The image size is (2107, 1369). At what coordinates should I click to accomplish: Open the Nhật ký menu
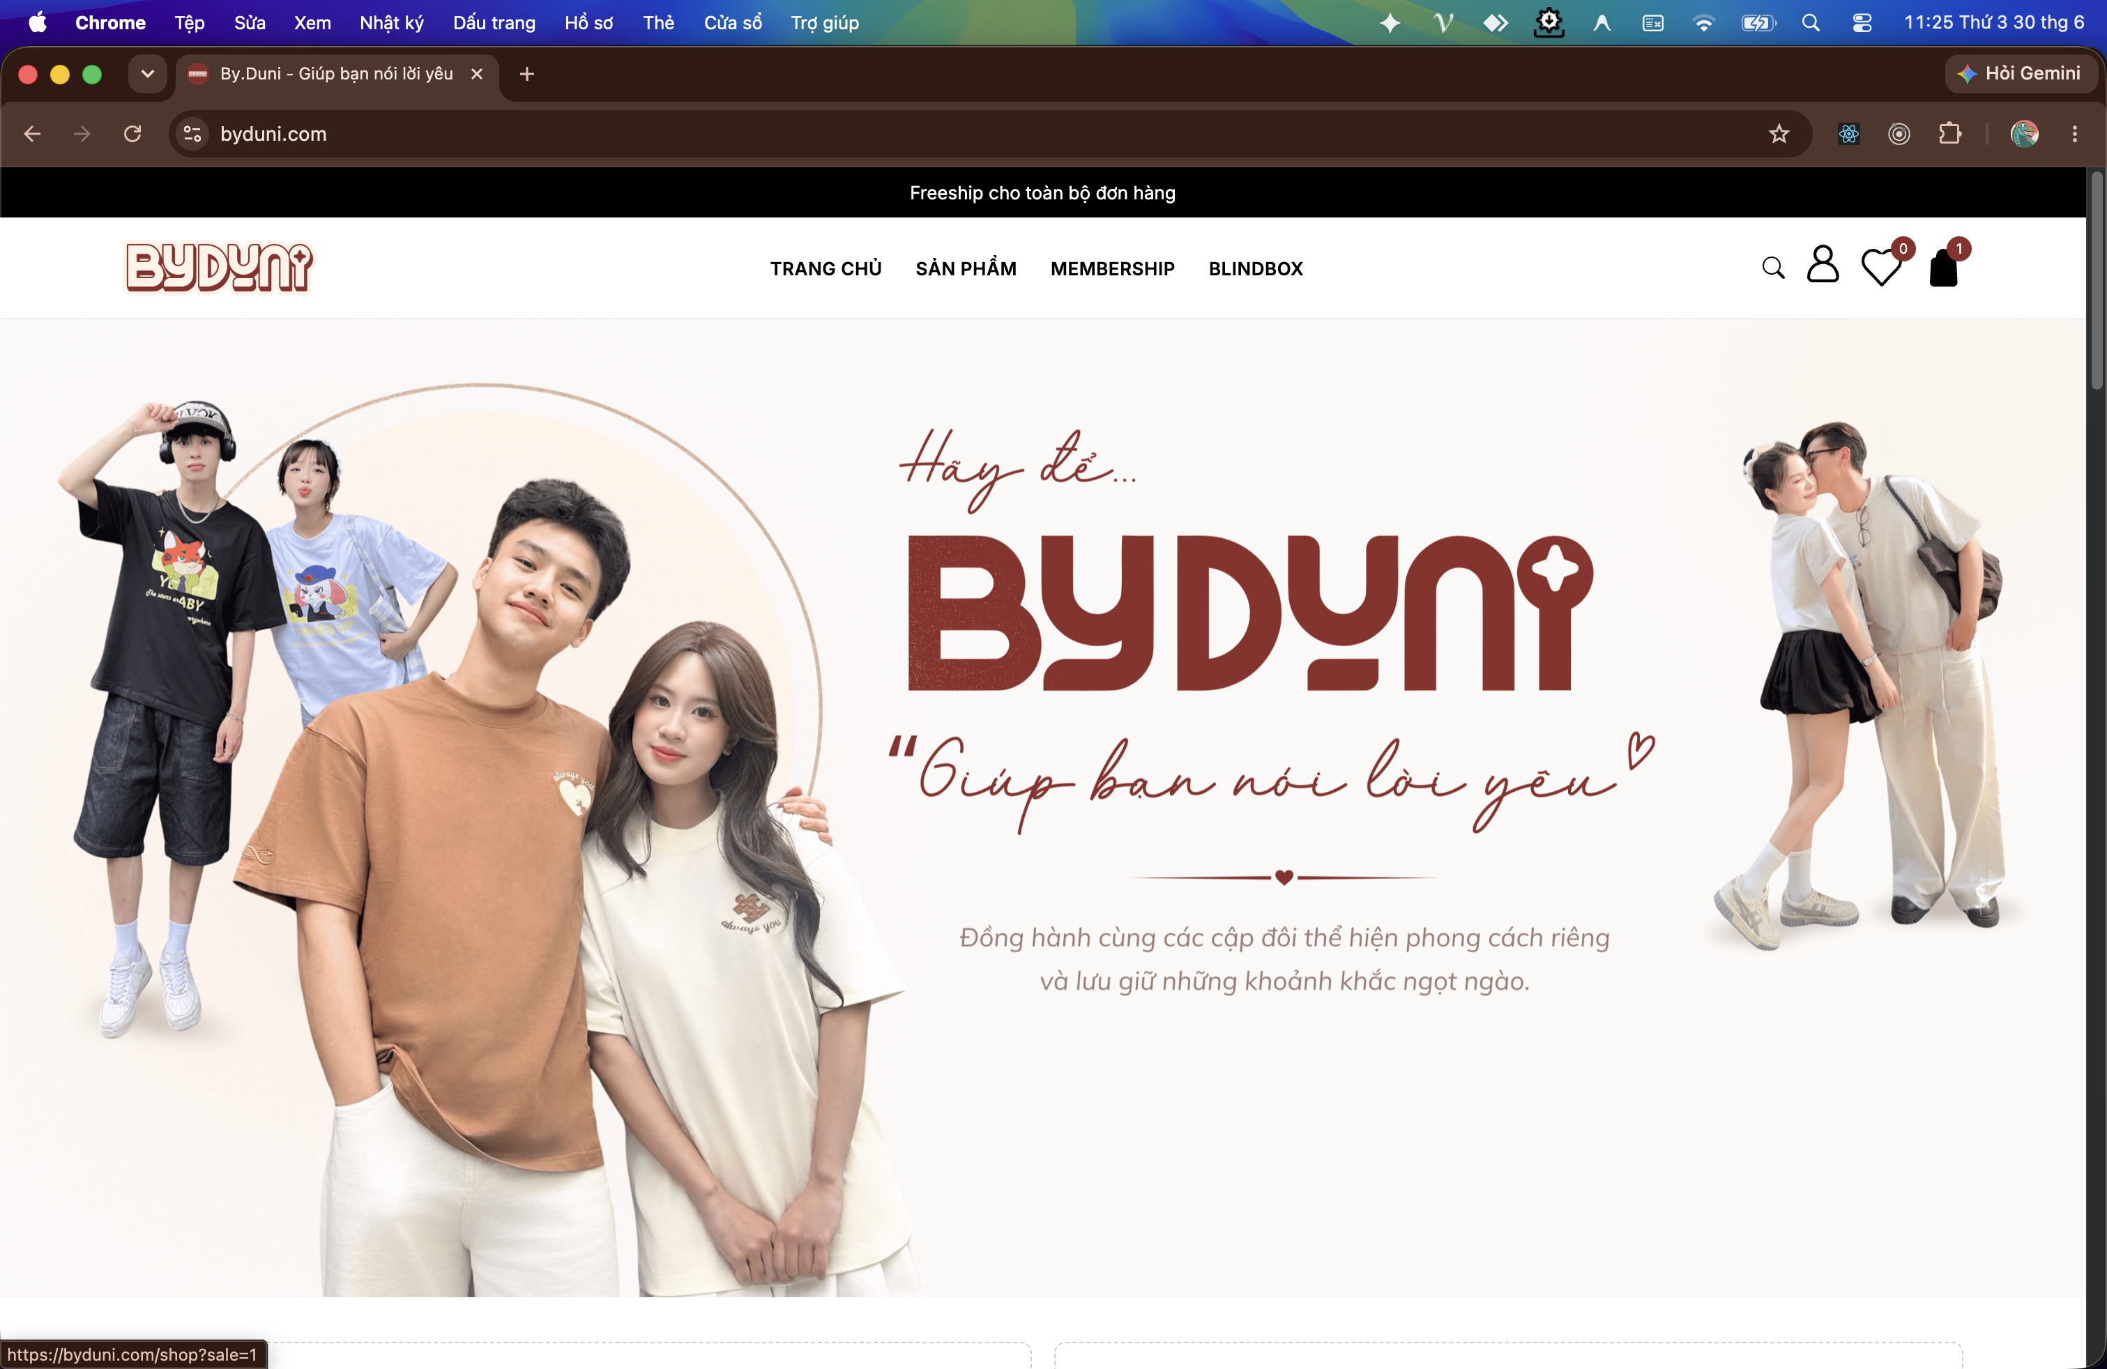(391, 22)
